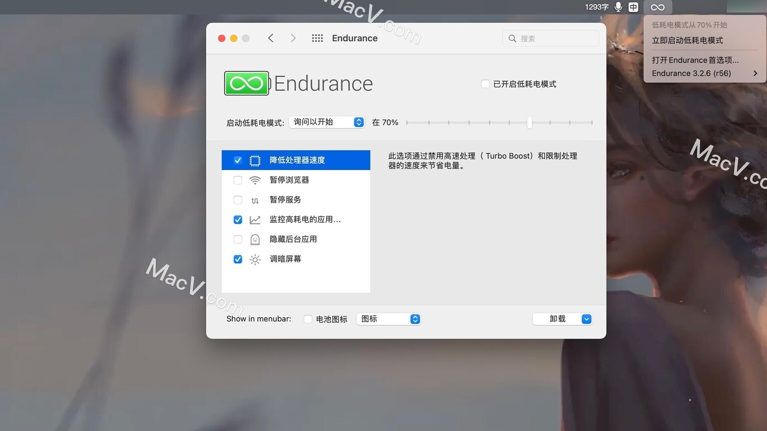This screenshot has width=767, height=431.
Task: Click the icon beside 暂停服务
Action: point(255,201)
